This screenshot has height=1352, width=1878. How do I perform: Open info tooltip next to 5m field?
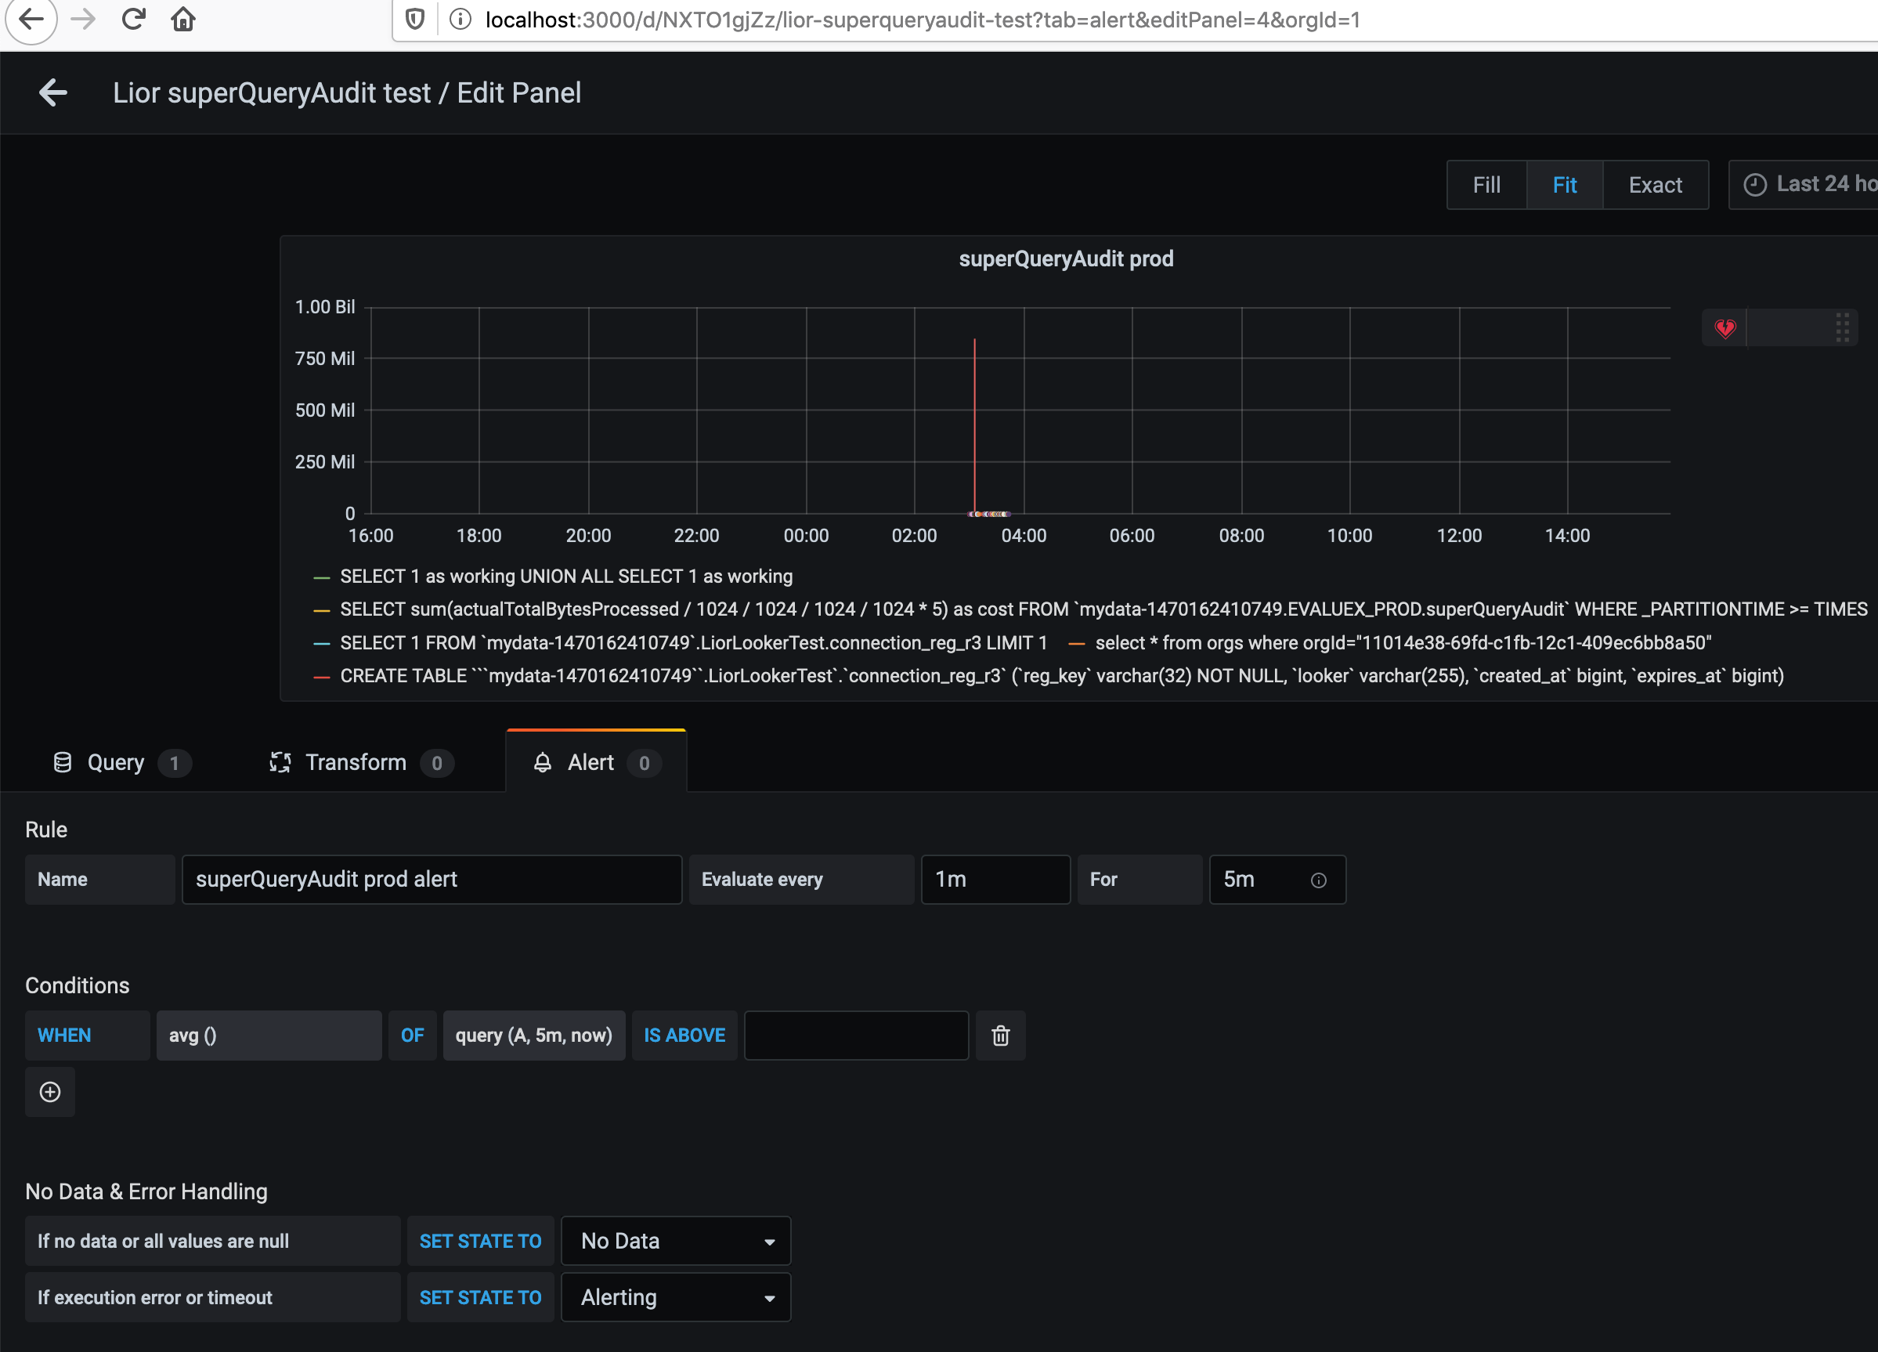[1319, 880]
